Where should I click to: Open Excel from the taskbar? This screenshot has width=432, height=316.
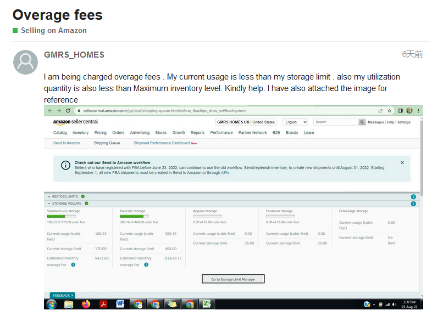coord(207,304)
